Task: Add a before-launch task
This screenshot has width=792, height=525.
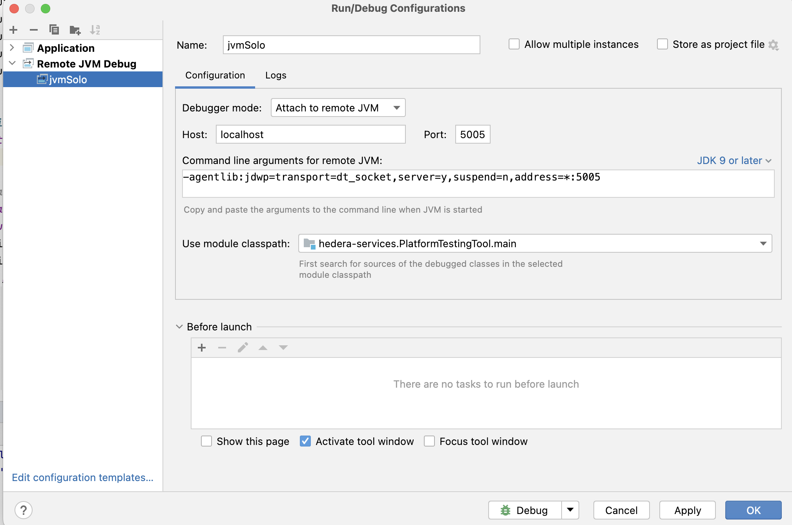Action: click(202, 347)
